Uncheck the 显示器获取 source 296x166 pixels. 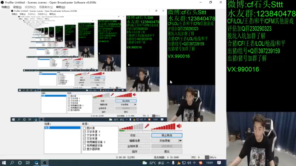84,149
